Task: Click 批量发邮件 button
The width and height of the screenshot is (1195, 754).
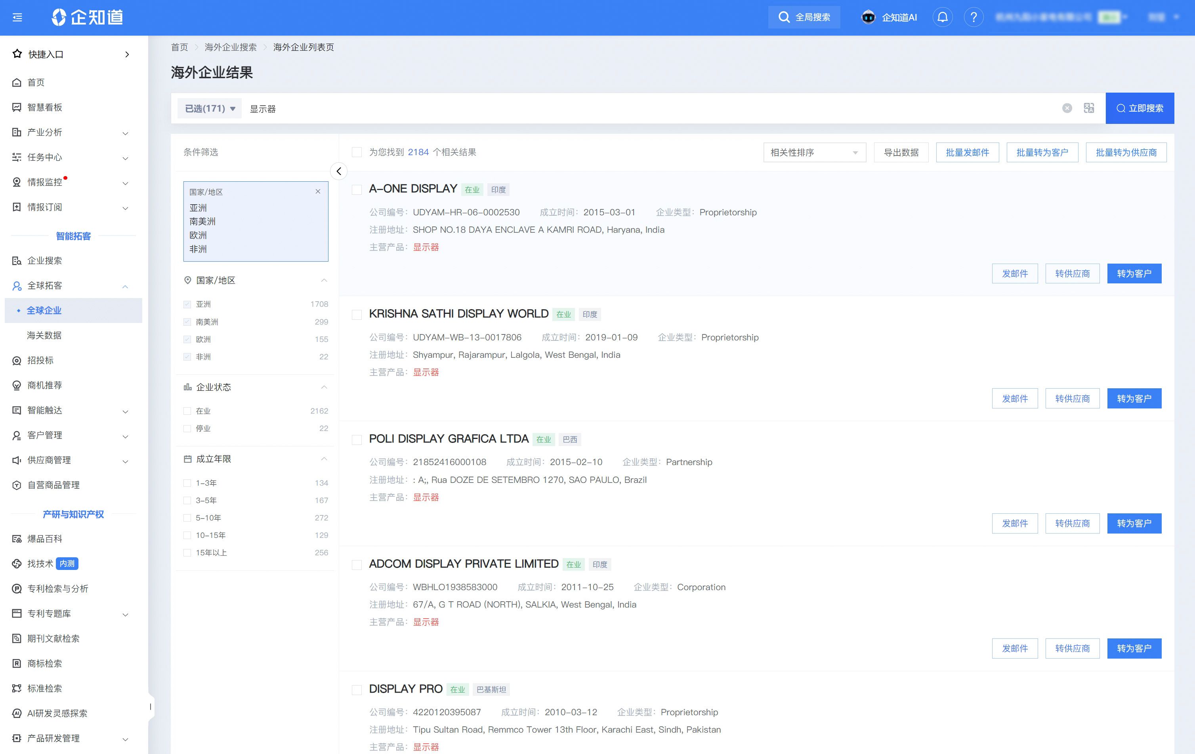Action: click(x=967, y=152)
